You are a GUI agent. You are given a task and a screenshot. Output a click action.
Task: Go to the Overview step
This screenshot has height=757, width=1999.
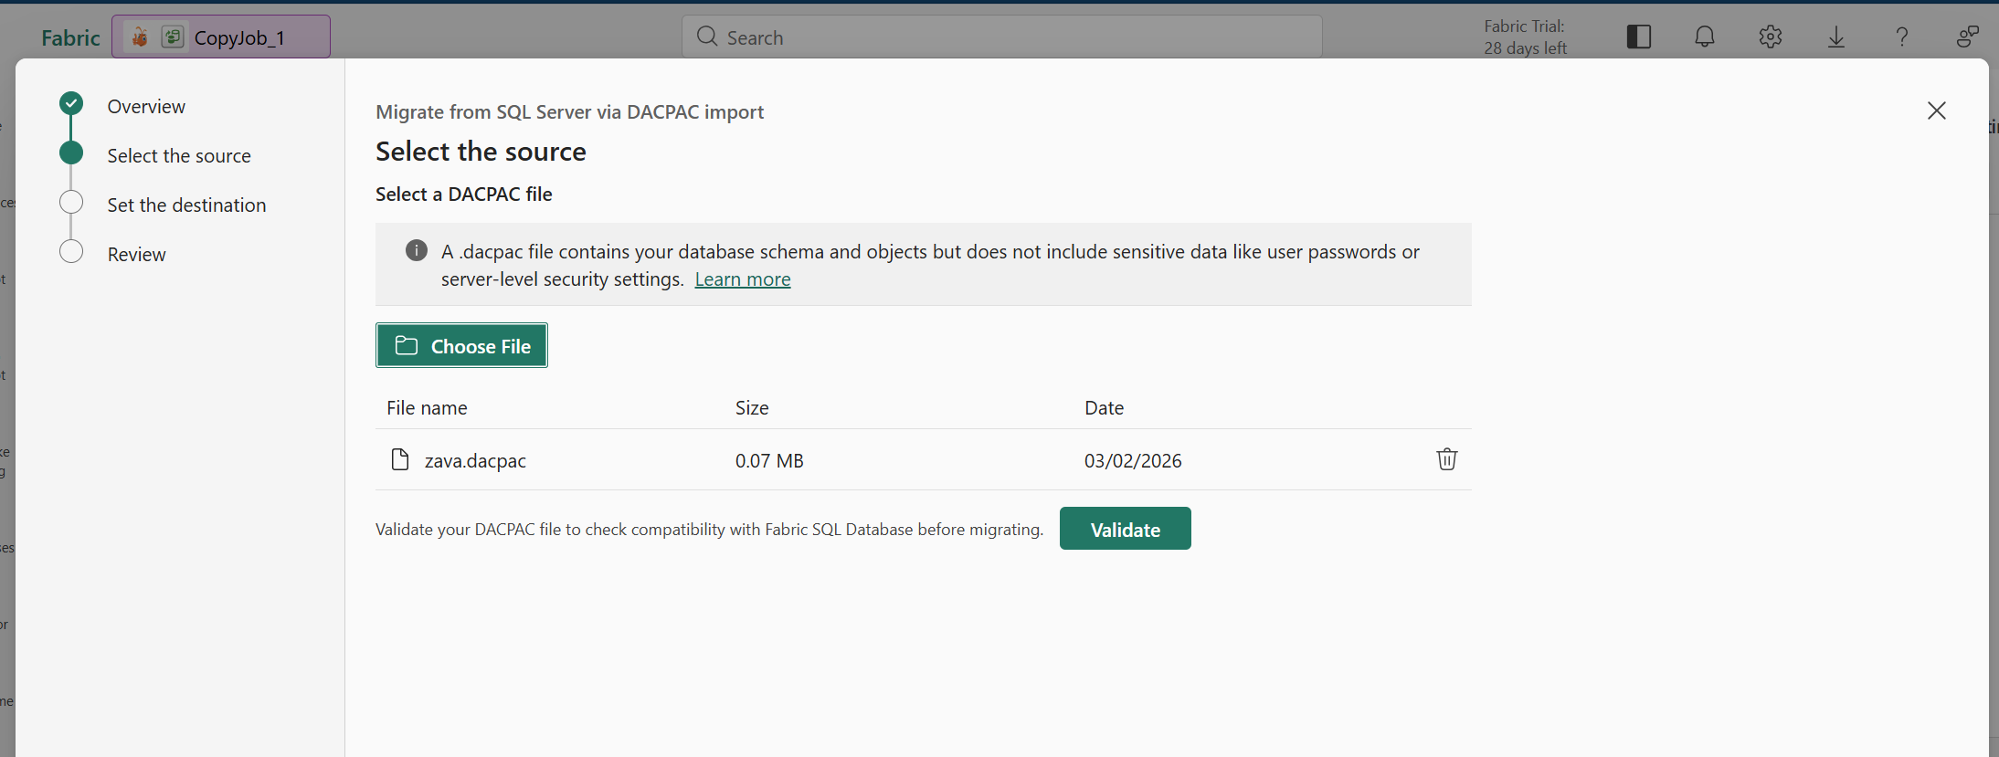tap(146, 106)
